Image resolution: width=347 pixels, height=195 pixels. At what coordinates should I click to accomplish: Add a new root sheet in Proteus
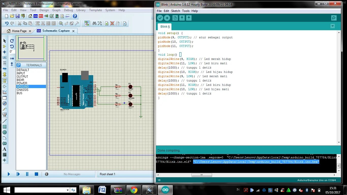point(107,23)
